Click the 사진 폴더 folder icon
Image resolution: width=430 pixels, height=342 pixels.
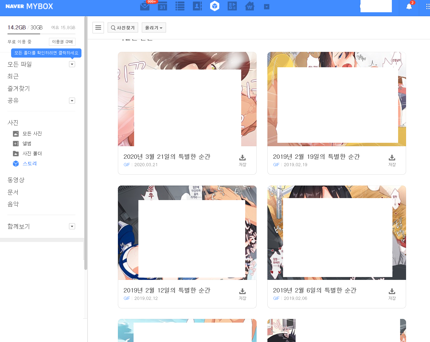pyautogui.click(x=16, y=154)
